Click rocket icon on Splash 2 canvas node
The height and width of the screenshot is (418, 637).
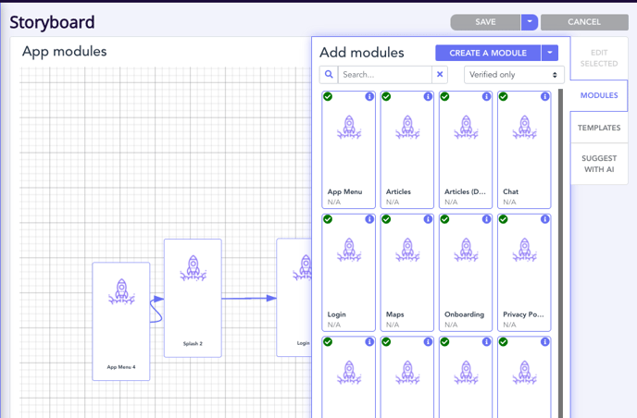[194, 268]
